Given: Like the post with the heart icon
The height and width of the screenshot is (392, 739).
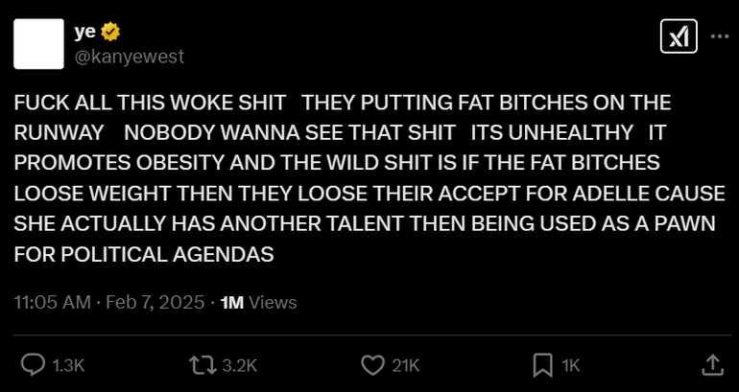Looking at the screenshot, I should [x=372, y=366].
